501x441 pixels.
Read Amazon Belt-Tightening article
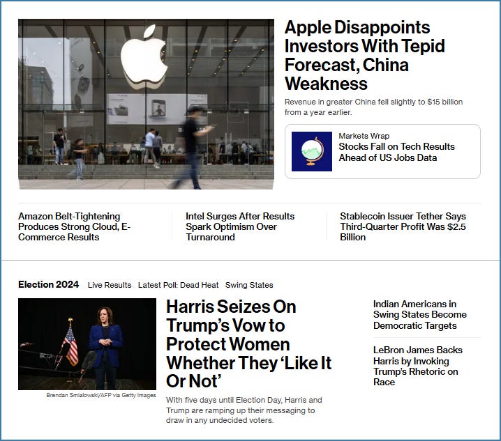point(75,226)
